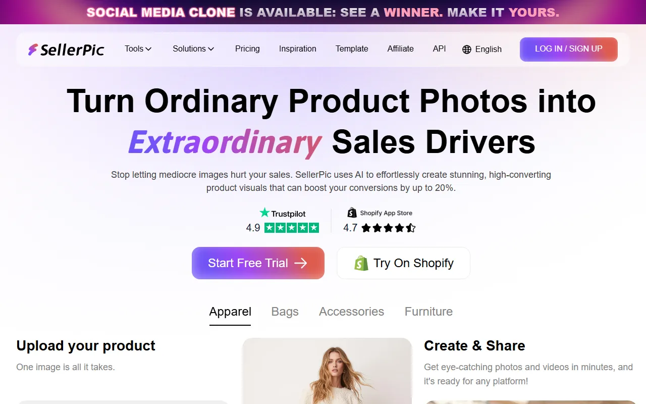
Task: Click the SellerPic logo icon
Action: point(33,49)
